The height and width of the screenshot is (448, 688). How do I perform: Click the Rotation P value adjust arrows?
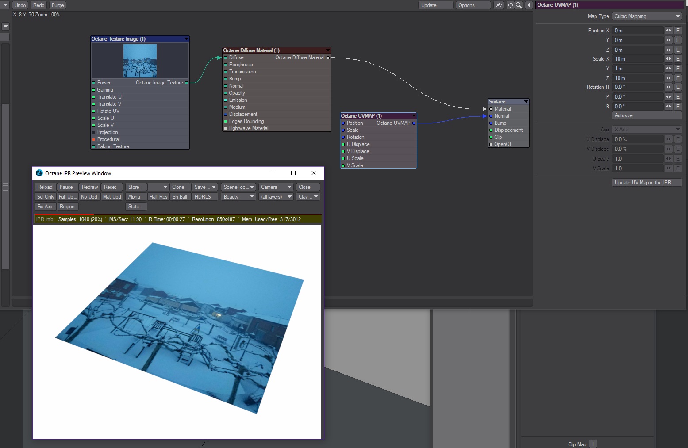(669, 97)
